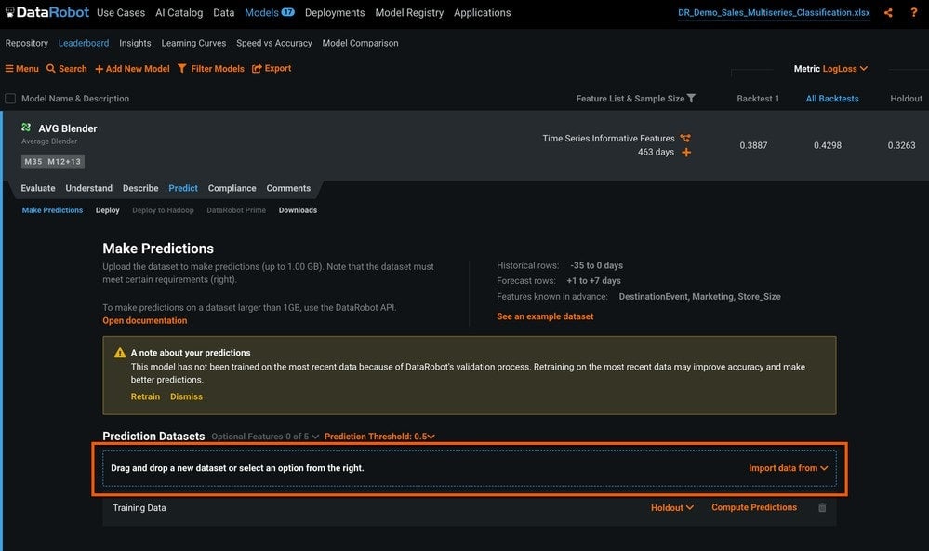The height and width of the screenshot is (551, 929).
Task: Click the AVG Blender model name
Action: (68, 128)
